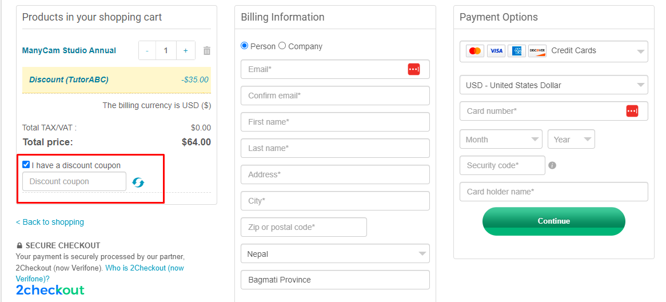This screenshot has width=666, height=302.
Task: Open the USD currency dropdown
Action: click(554, 85)
